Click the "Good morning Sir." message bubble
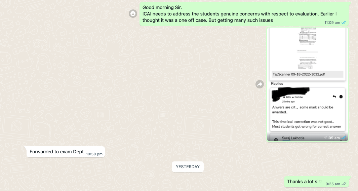Image resolution: width=358 pixels, height=191 pixels. (239, 14)
